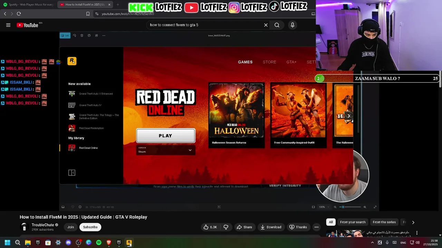This screenshot has width=442, height=248.
Task: Subscribe to the TroubleChute channel
Action: pyautogui.click(x=90, y=227)
